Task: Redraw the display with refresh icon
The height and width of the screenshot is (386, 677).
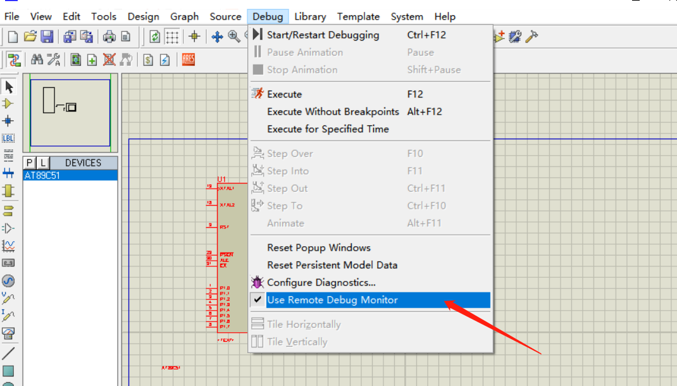Action: [x=154, y=37]
